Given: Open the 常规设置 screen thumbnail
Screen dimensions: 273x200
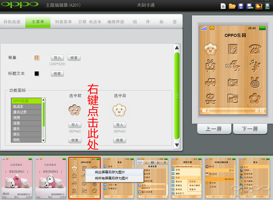Looking at the screenshot, I should click(153, 178).
